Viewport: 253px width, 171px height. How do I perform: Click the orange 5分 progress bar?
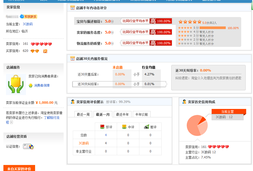pos(213,28)
